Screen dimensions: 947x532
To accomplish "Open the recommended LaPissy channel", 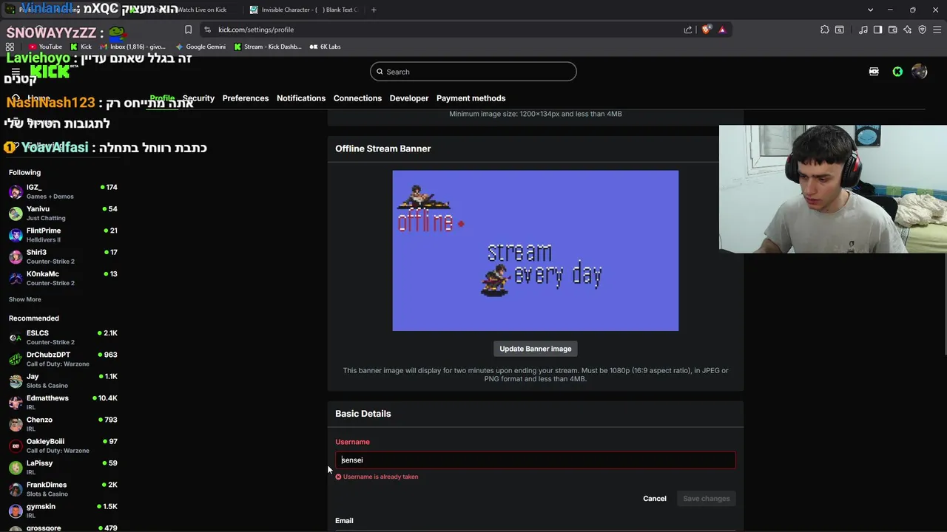I will click(63, 467).
